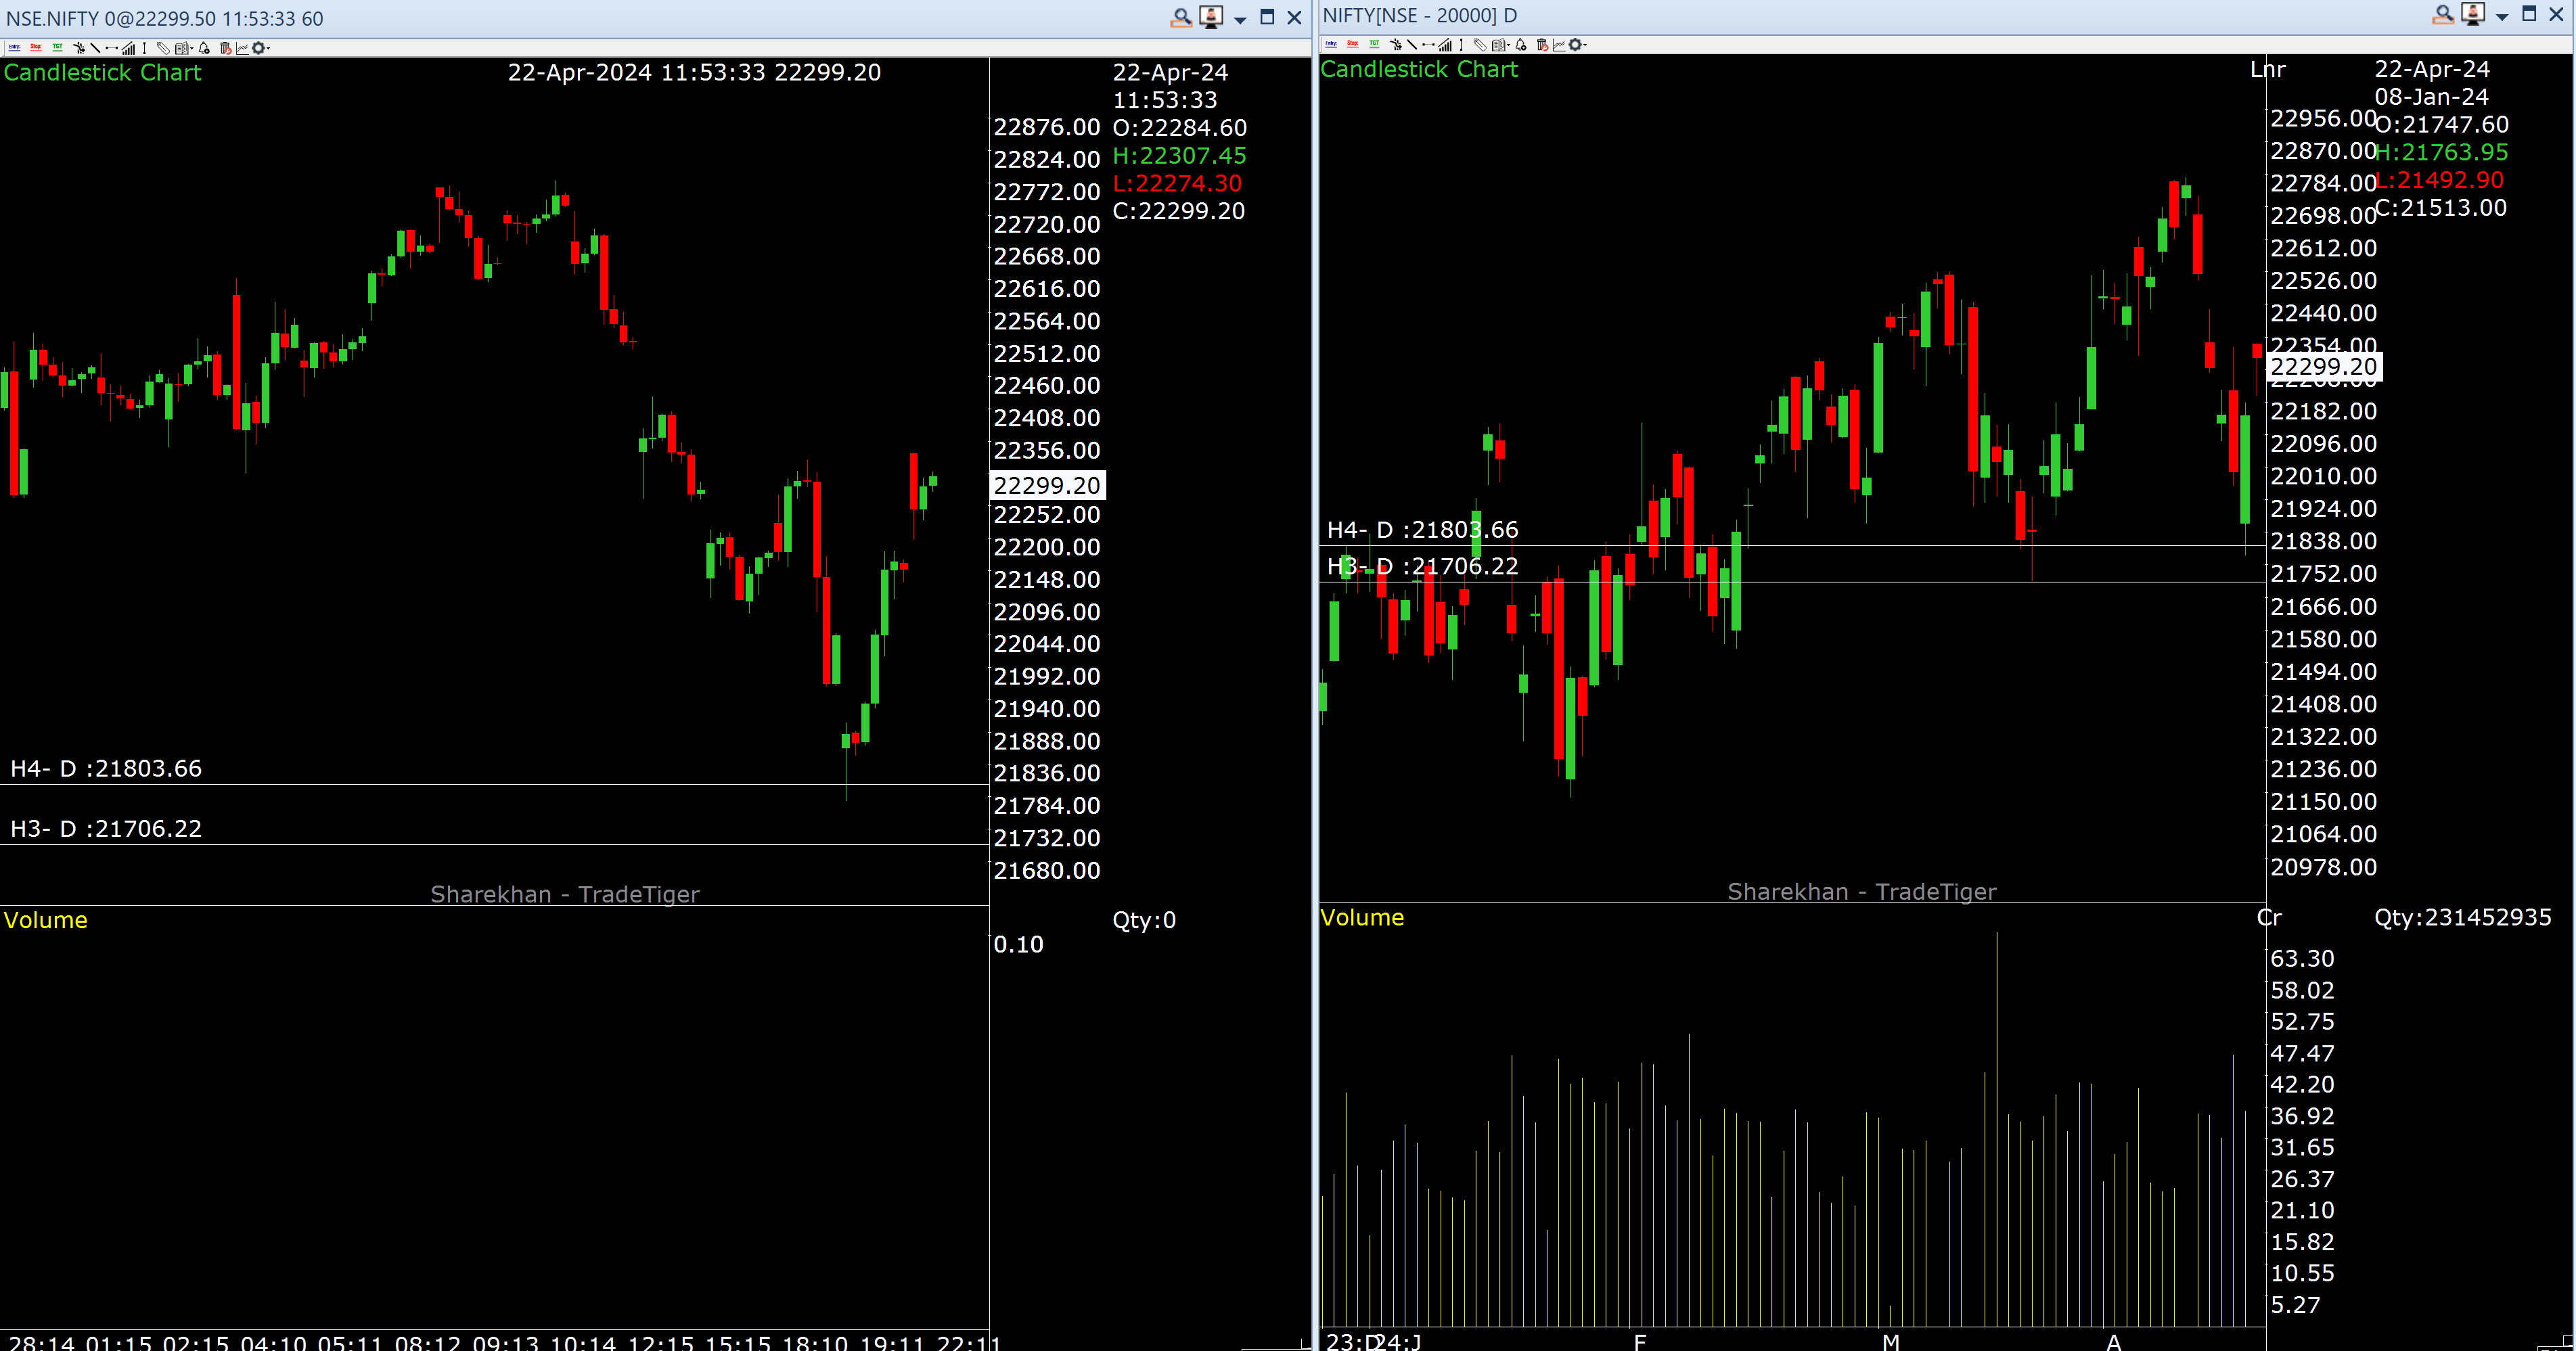
Task: Click Stop loss marker in left chart toolbar
Action: pos(36,48)
